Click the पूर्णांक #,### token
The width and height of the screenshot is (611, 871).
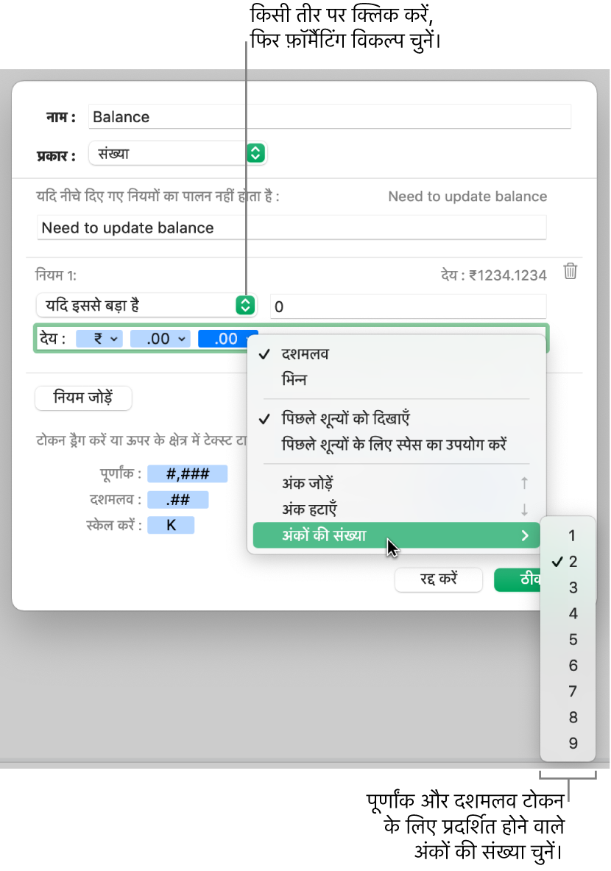point(187,474)
